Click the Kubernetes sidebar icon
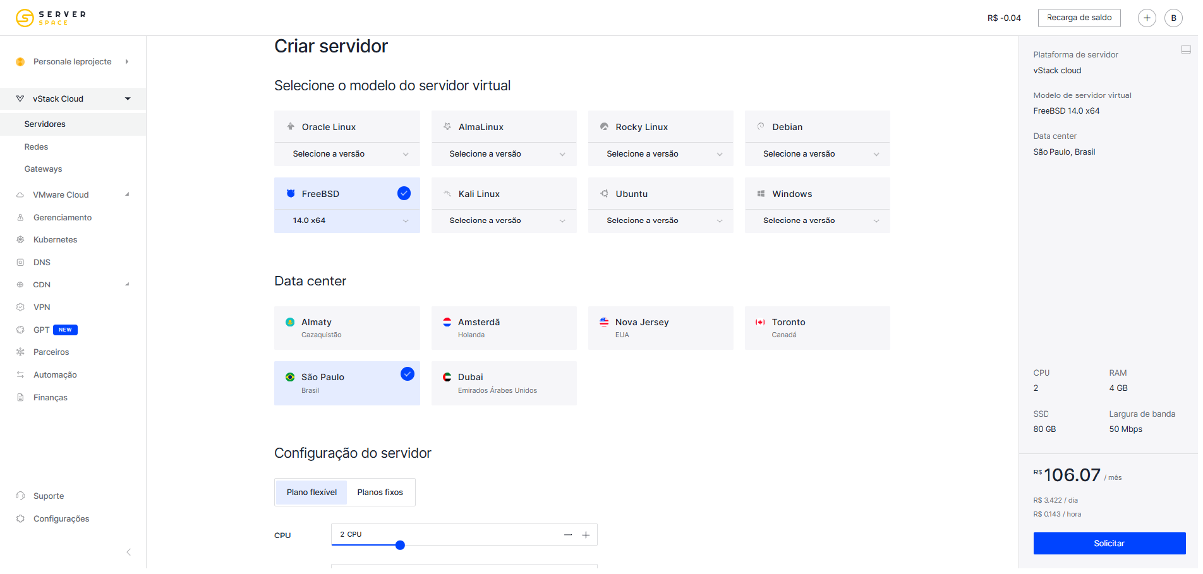 [x=20, y=239]
